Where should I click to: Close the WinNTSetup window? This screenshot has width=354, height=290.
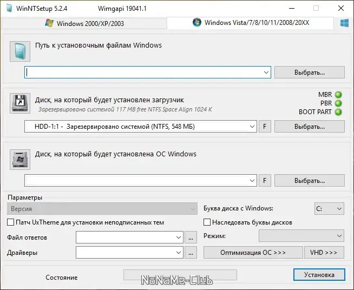pyautogui.click(x=341, y=8)
